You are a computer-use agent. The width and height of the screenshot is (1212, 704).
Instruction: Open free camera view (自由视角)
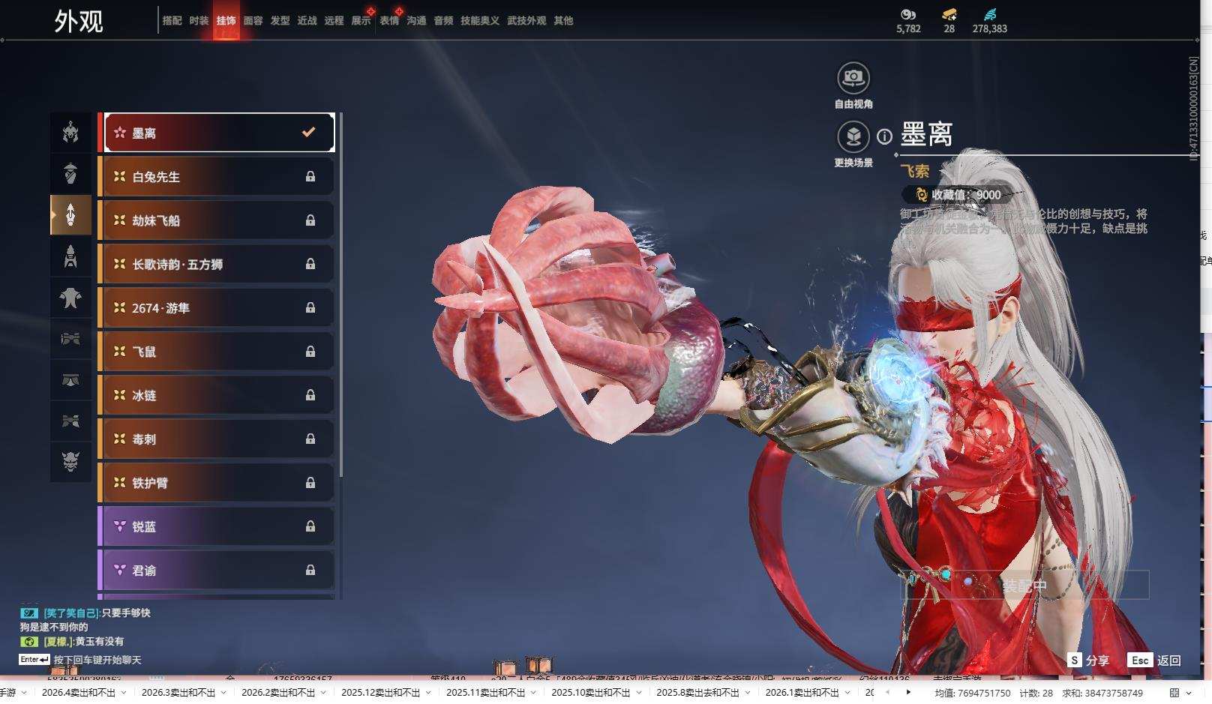pos(853,77)
